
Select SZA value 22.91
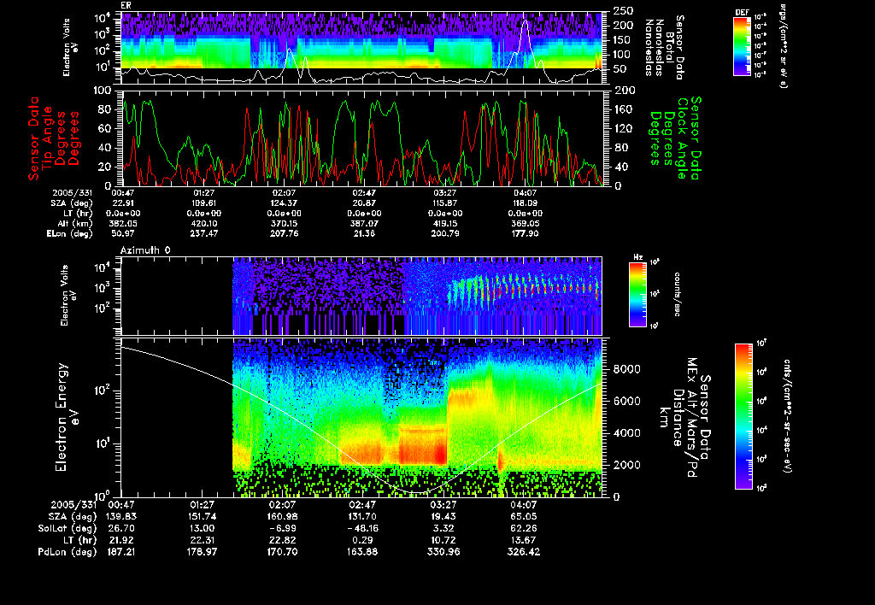tap(123, 203)
